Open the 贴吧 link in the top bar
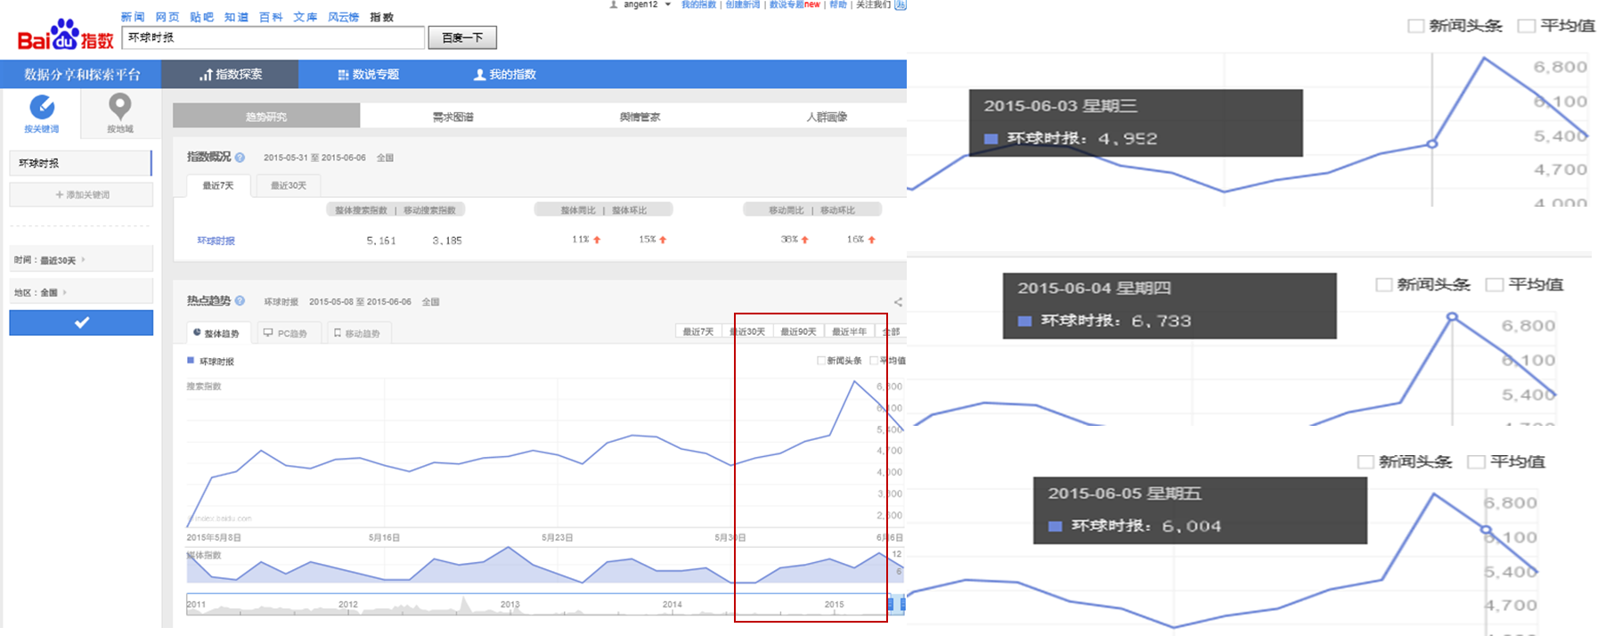1622x636 pixels. pos(202,17)
